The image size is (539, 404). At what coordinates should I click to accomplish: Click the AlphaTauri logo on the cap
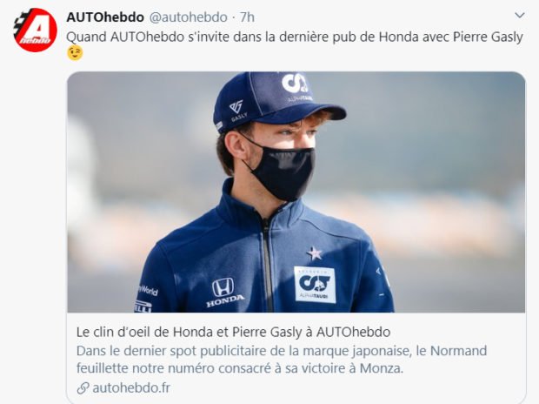pos(297,87)
